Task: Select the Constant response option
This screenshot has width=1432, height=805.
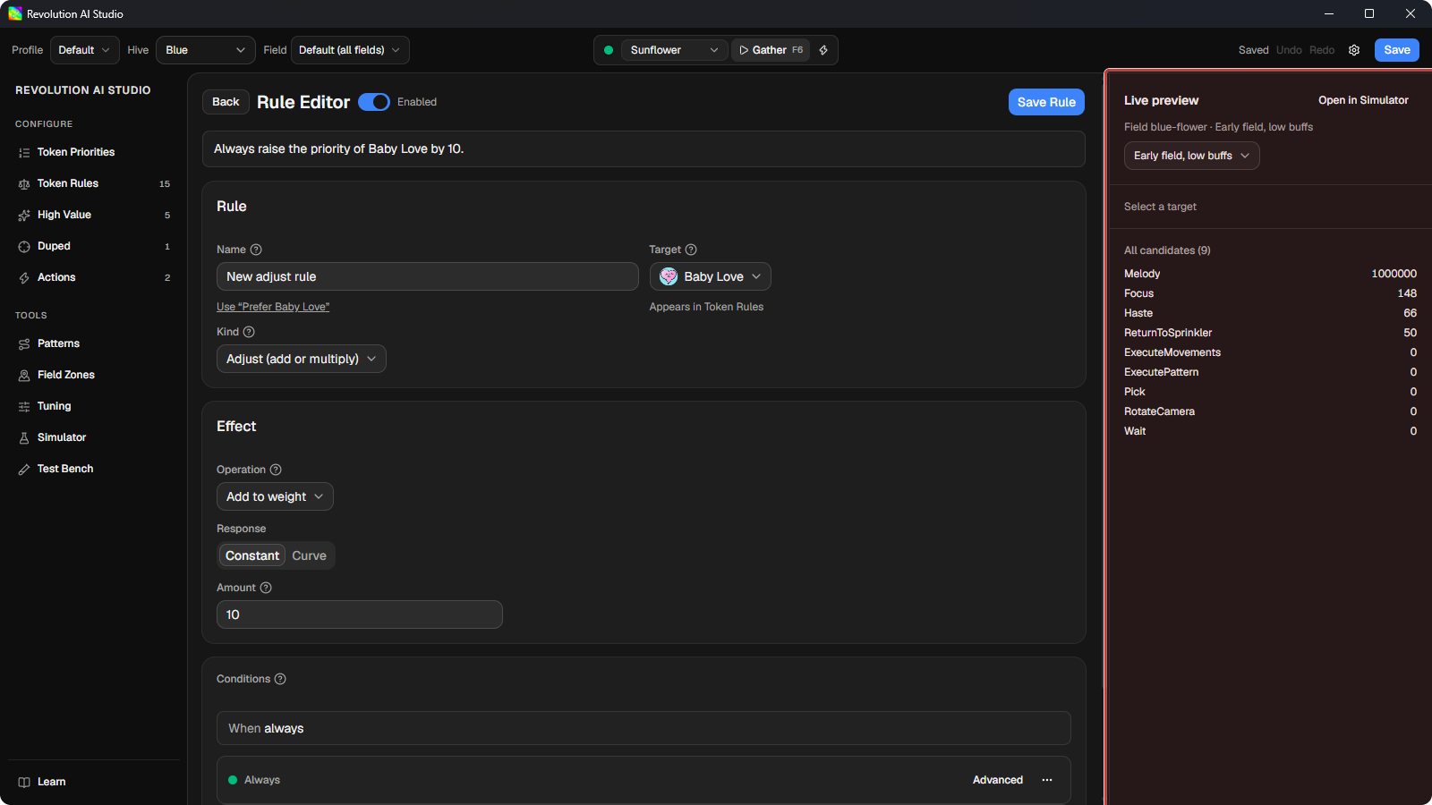Action: 252,555
